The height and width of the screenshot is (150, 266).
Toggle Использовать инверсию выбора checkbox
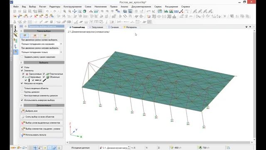(22, 100)
